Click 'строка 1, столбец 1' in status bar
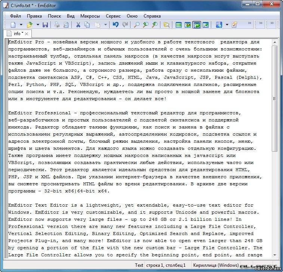The image size is (283, 272). pyautogui.click(x=166, y=265)
